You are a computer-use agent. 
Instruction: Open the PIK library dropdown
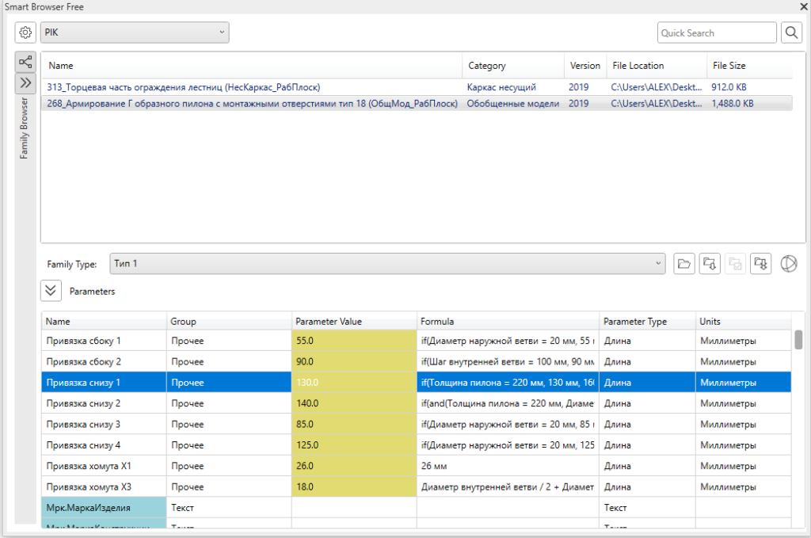point(135,32)
